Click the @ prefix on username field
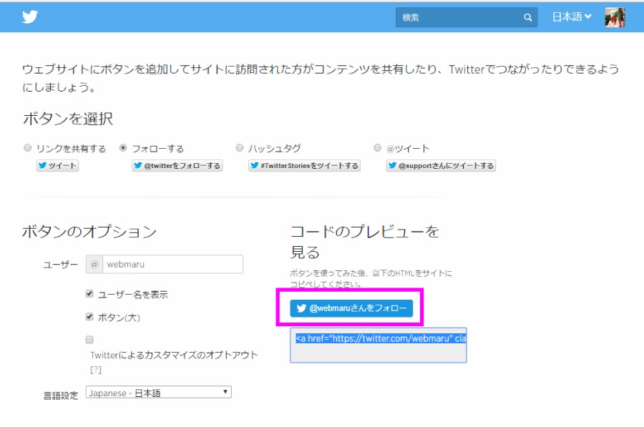Viewport: 644px width, 427px height. point(94,265)
